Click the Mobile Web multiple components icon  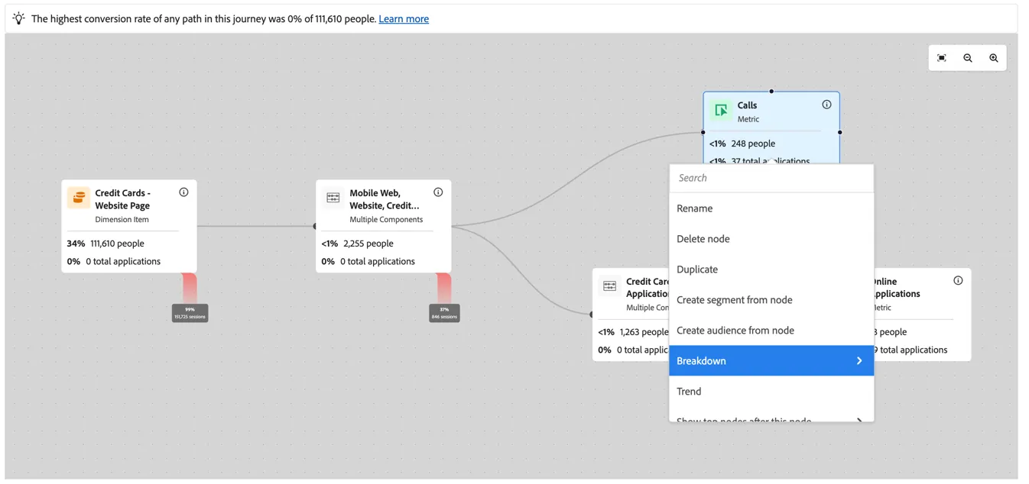click(333, 198)
